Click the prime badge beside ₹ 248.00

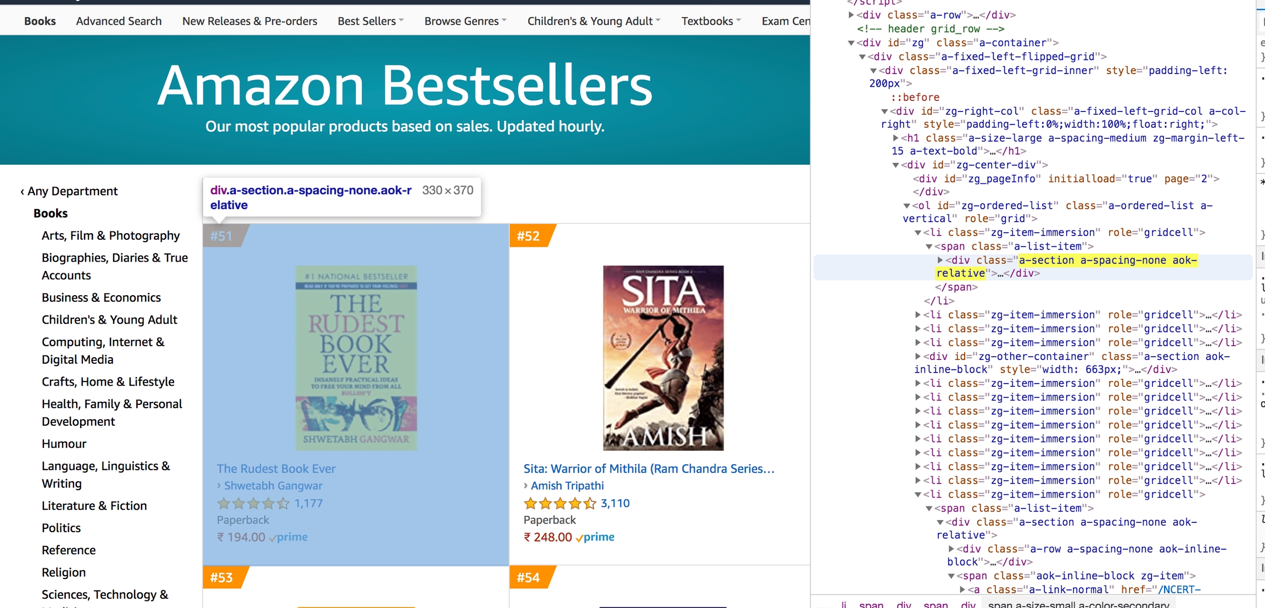click(595, 537)
